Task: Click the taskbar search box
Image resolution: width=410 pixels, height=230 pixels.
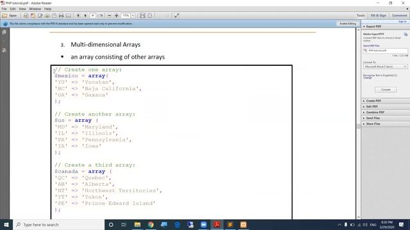Action: pos(58,224)
